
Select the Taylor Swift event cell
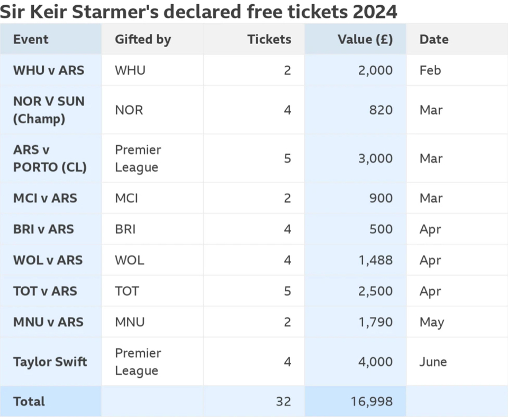click(50, 361)
